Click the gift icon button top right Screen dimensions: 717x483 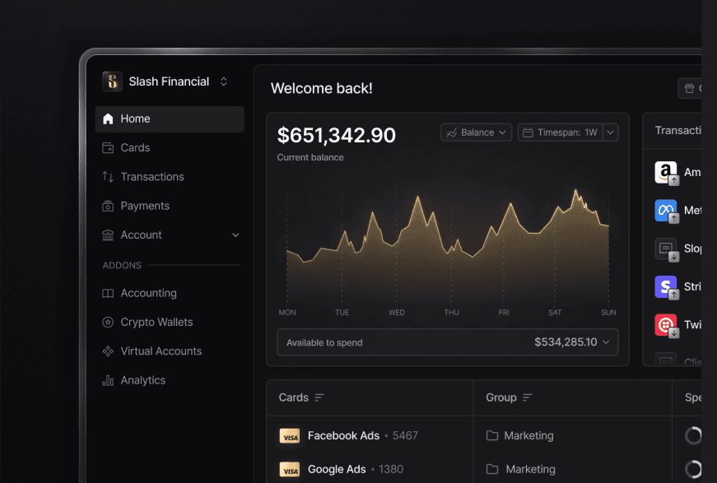point(690,88)
